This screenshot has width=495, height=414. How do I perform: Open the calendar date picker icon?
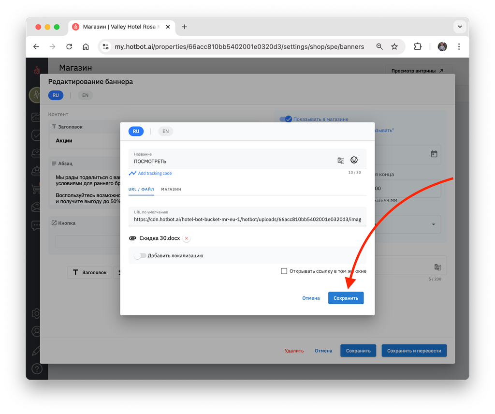[434, 154]
